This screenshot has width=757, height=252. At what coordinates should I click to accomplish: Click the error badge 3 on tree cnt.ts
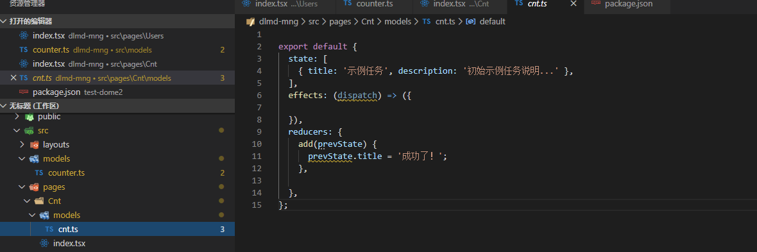click(x=223, y=230)
